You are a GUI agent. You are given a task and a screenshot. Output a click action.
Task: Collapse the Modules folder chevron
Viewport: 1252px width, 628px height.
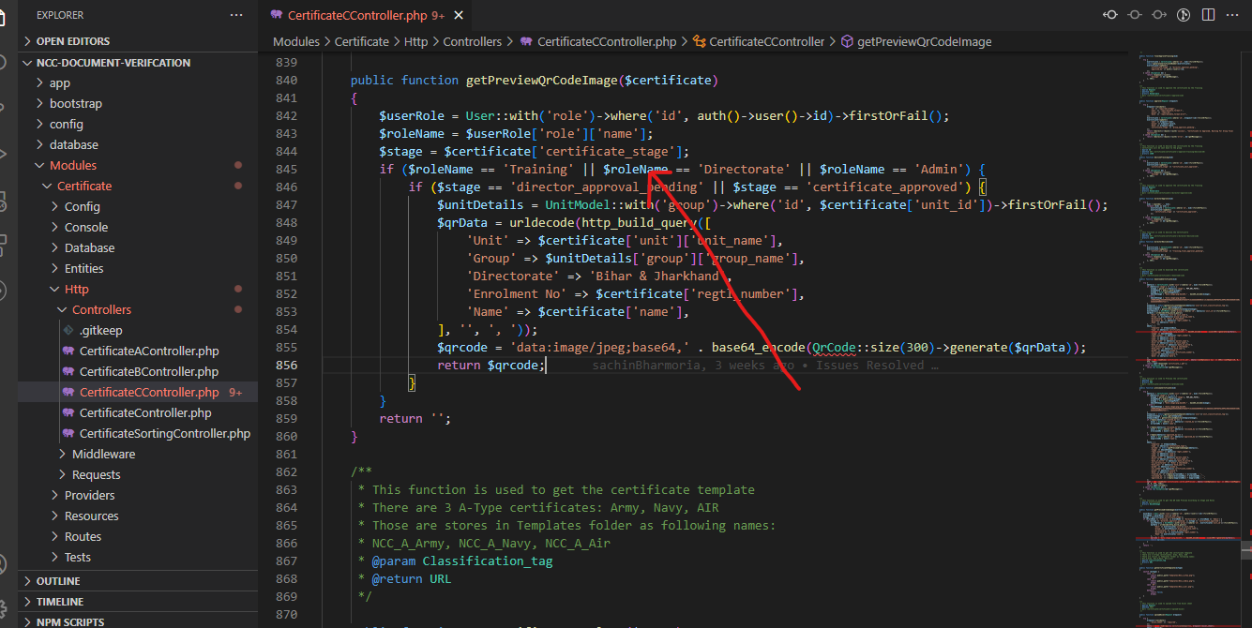click(40, 166)
